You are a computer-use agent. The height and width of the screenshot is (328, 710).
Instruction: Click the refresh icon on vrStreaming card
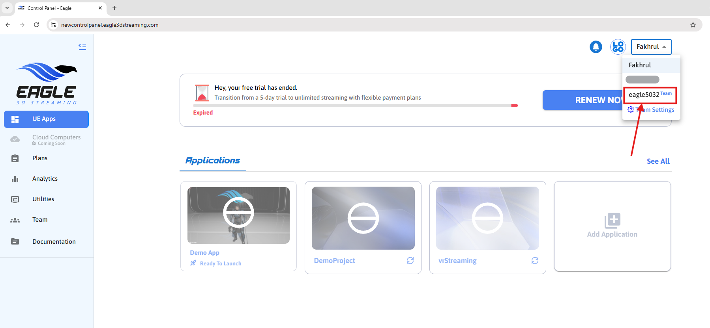[x=535, y=261]
